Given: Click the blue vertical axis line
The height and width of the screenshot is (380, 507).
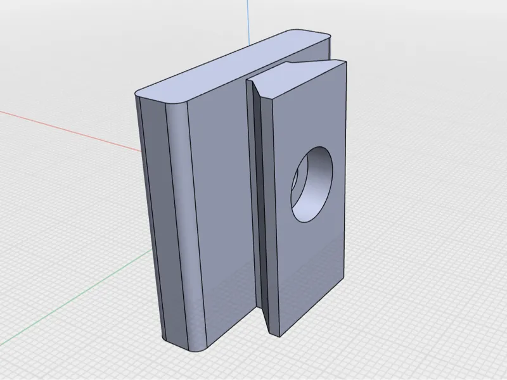Looking at the screenshot, I should pos(248,23).
